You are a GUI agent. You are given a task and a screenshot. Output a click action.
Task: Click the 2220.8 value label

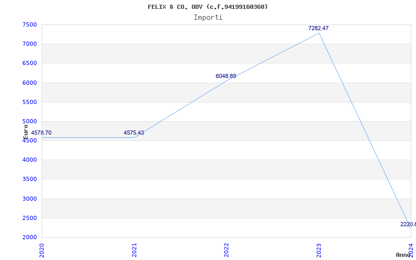tap(408, 224)
